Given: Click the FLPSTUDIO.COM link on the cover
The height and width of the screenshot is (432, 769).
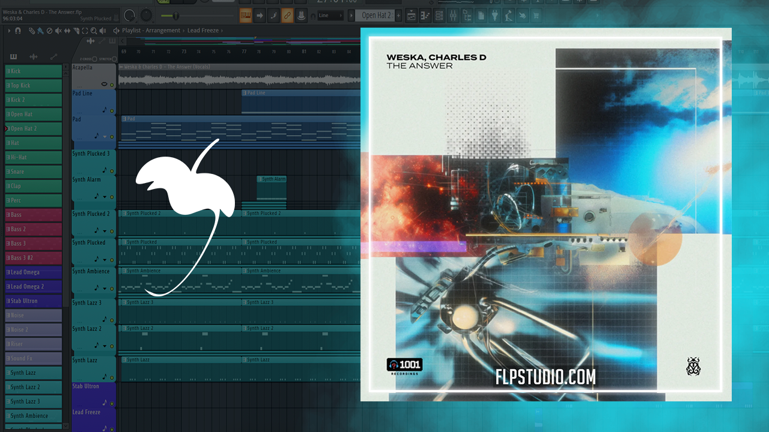Looking at the screenshot, I should pyautogui.click(x=545, y=377).
